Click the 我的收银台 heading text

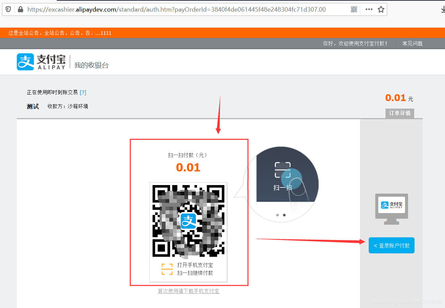tap(91, 65)
